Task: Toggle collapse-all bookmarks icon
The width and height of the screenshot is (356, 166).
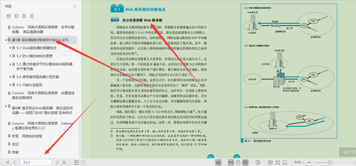Action: (16, 16)
